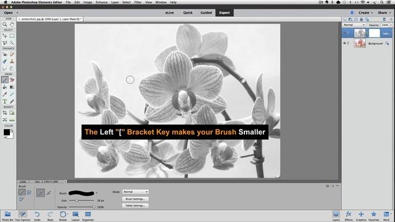The height and width of the screenshot is (222, 395).
Task: Select the Zoom tool in toolbox
Action: tap(4, 25)
